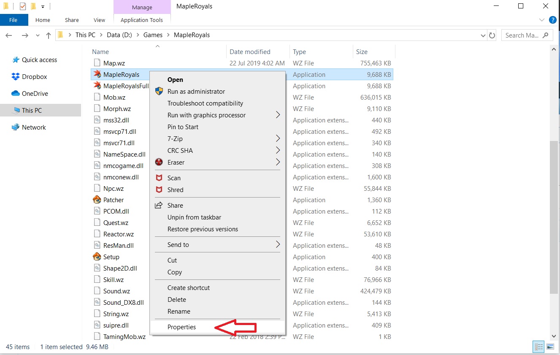The width and height of the screenshot is (560, 355).
Task: Open the Home ribbon tab
Action: 43,20
